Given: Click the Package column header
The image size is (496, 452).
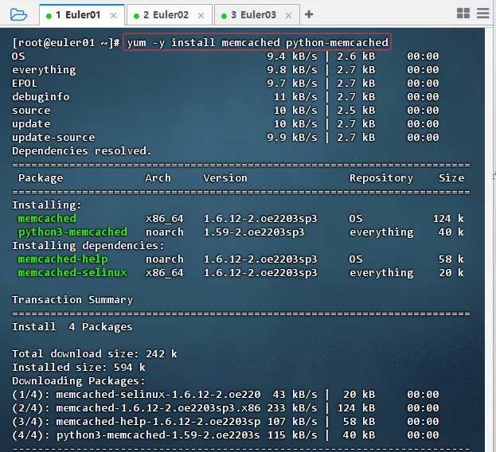Looking at the screenshot, I should coord(41,178).
